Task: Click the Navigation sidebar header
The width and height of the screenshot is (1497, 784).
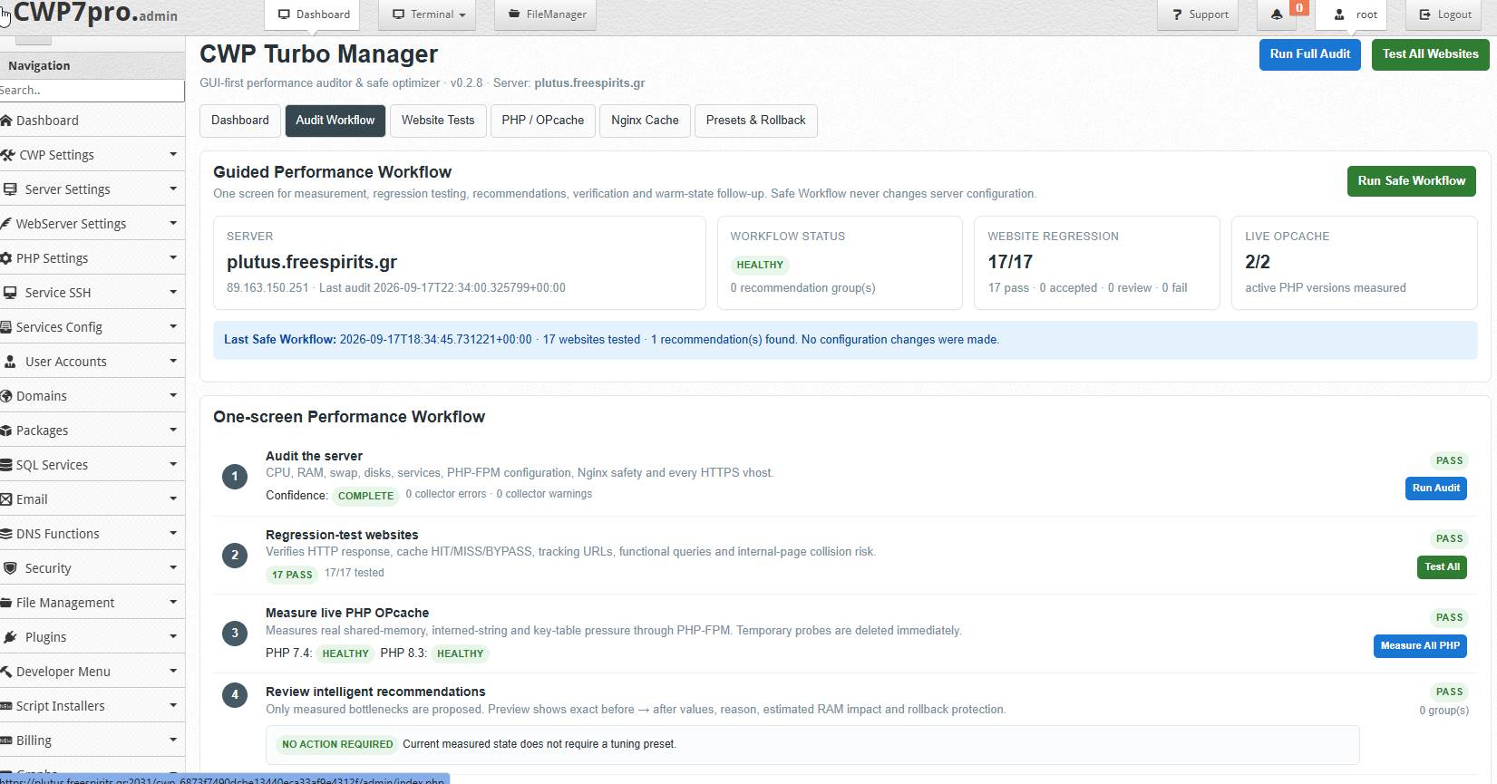Action: tap(92, 65)
